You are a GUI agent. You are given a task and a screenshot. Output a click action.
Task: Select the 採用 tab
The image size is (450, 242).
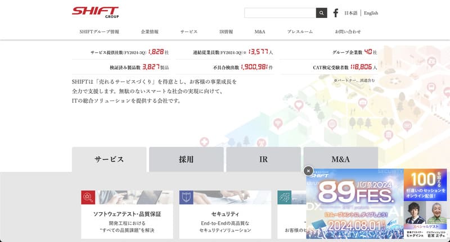(186, 159)
